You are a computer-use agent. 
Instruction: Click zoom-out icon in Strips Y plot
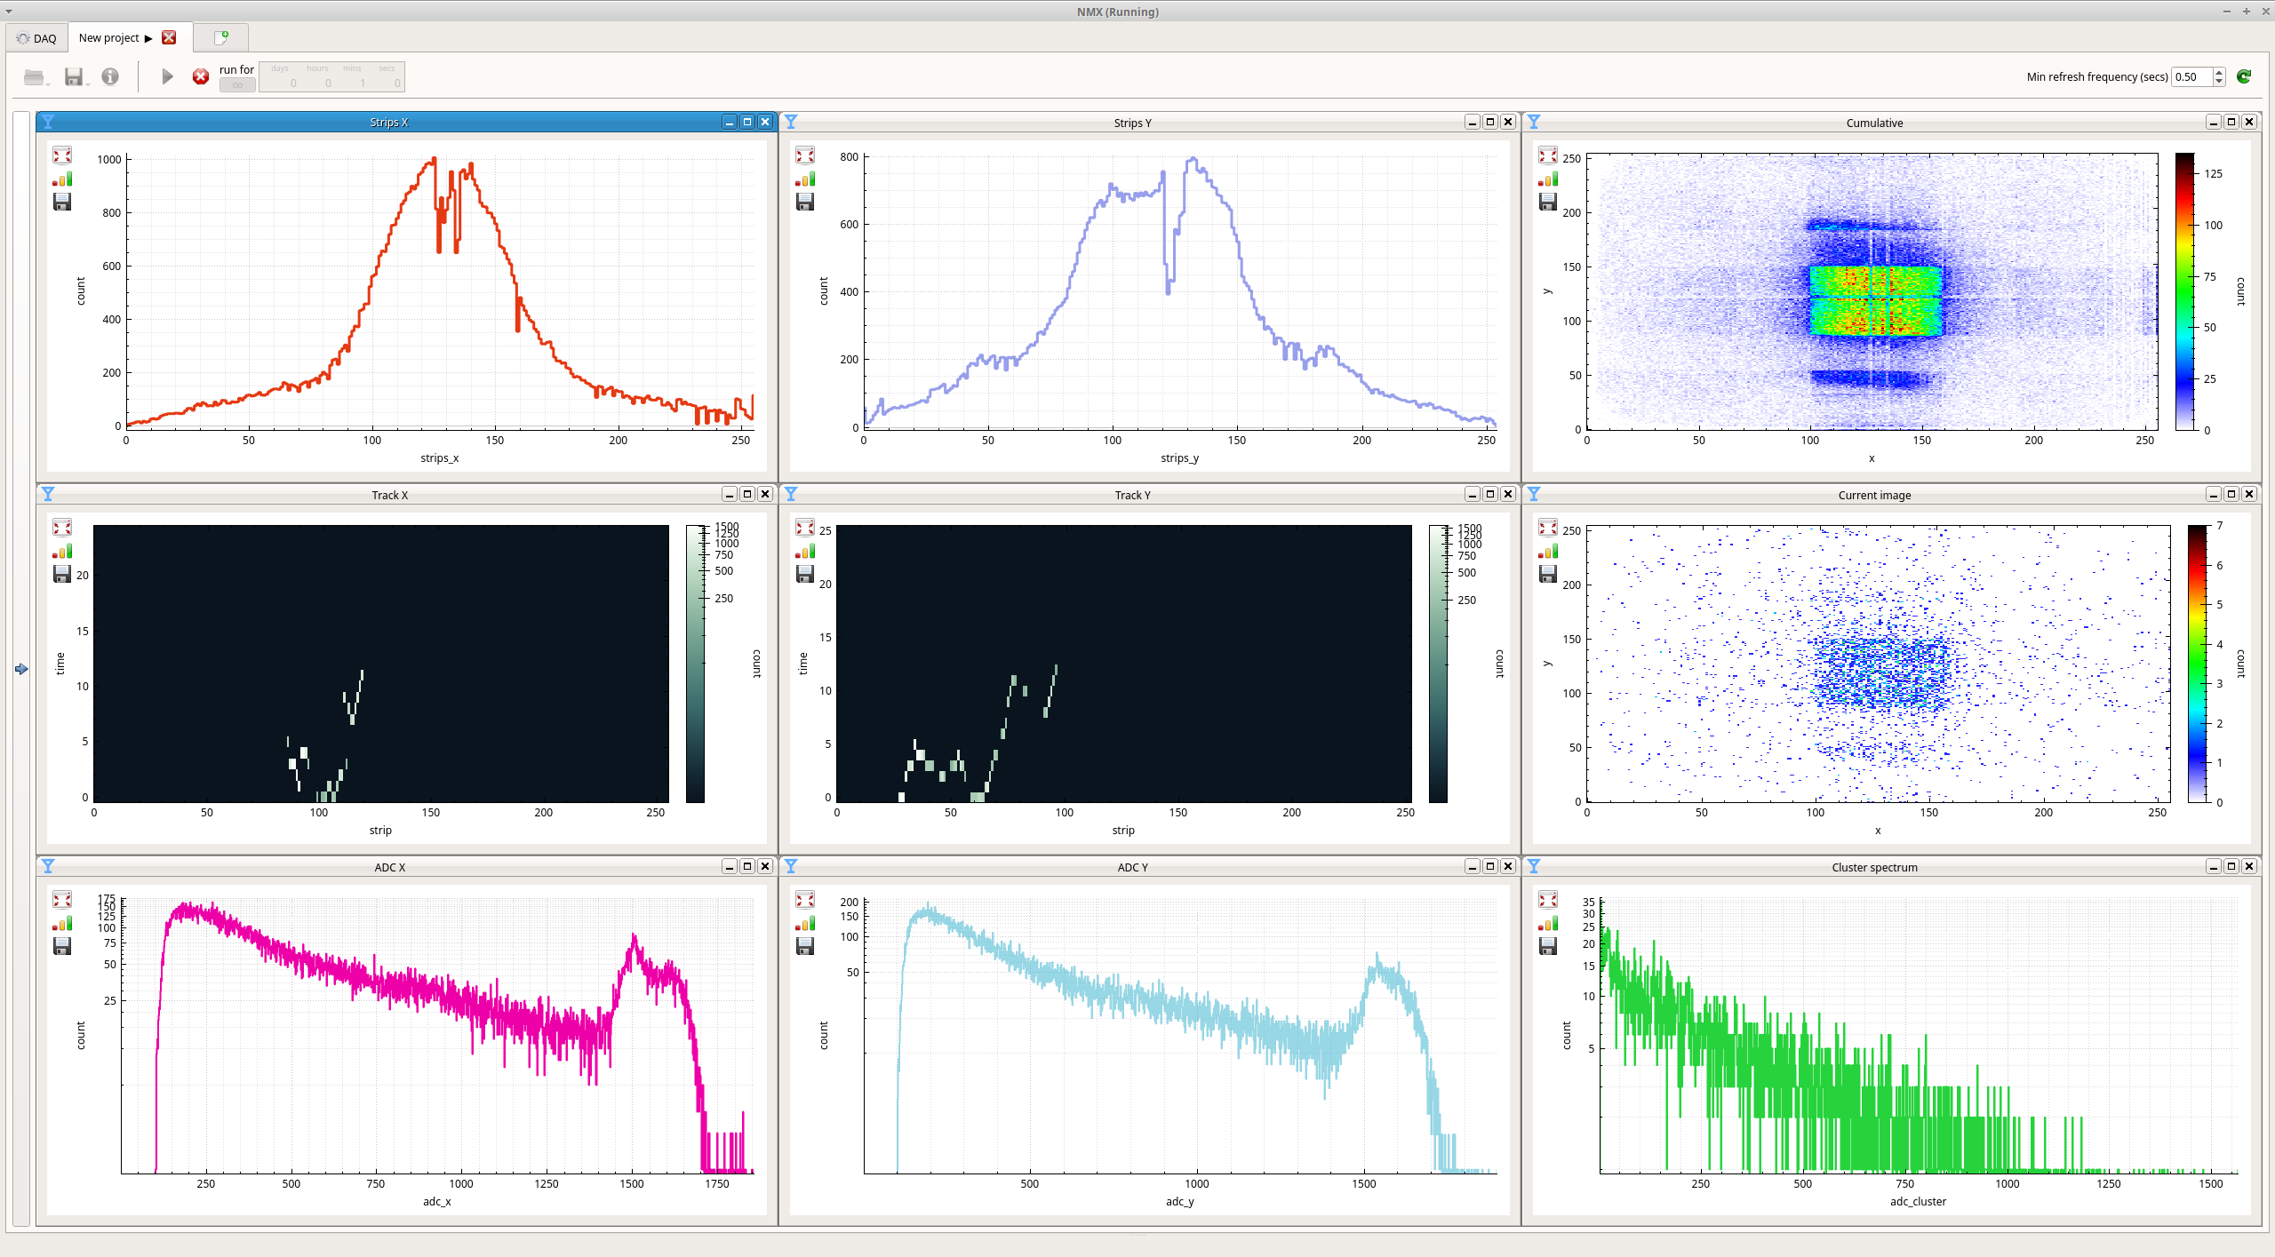pos(805,155)
